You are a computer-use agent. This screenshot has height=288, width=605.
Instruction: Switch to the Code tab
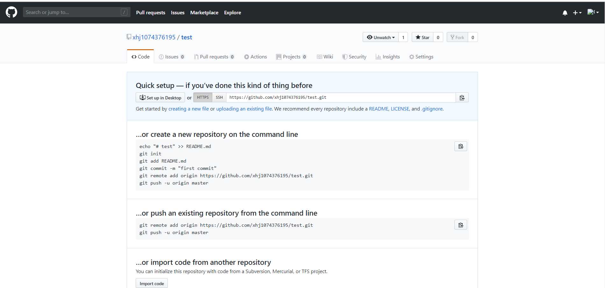coord(140,57)
